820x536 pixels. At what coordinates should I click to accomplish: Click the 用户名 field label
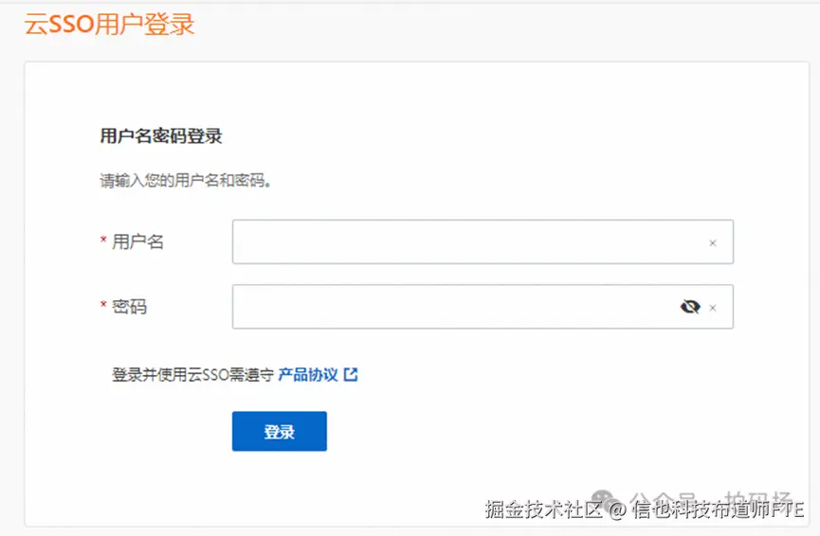point(138,242)
